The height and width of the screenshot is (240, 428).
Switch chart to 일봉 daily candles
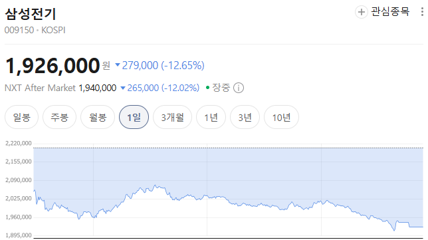[21, 117]
